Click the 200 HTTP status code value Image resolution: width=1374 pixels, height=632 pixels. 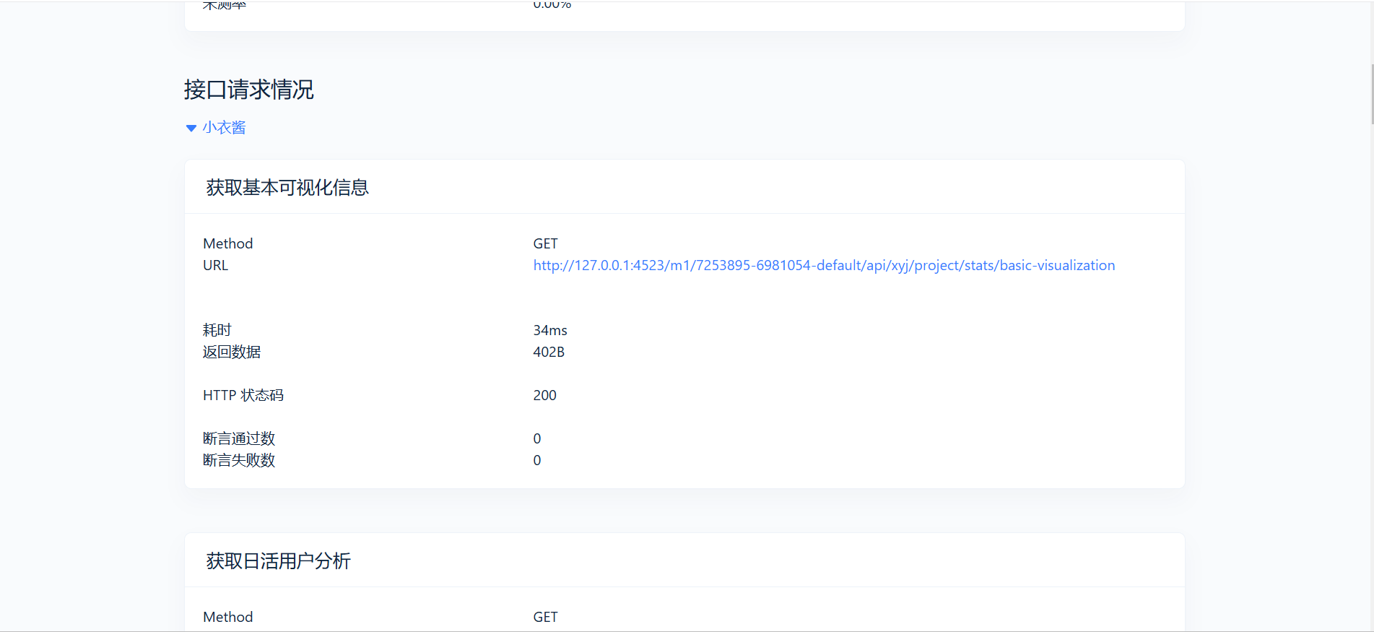coord(545,395)
